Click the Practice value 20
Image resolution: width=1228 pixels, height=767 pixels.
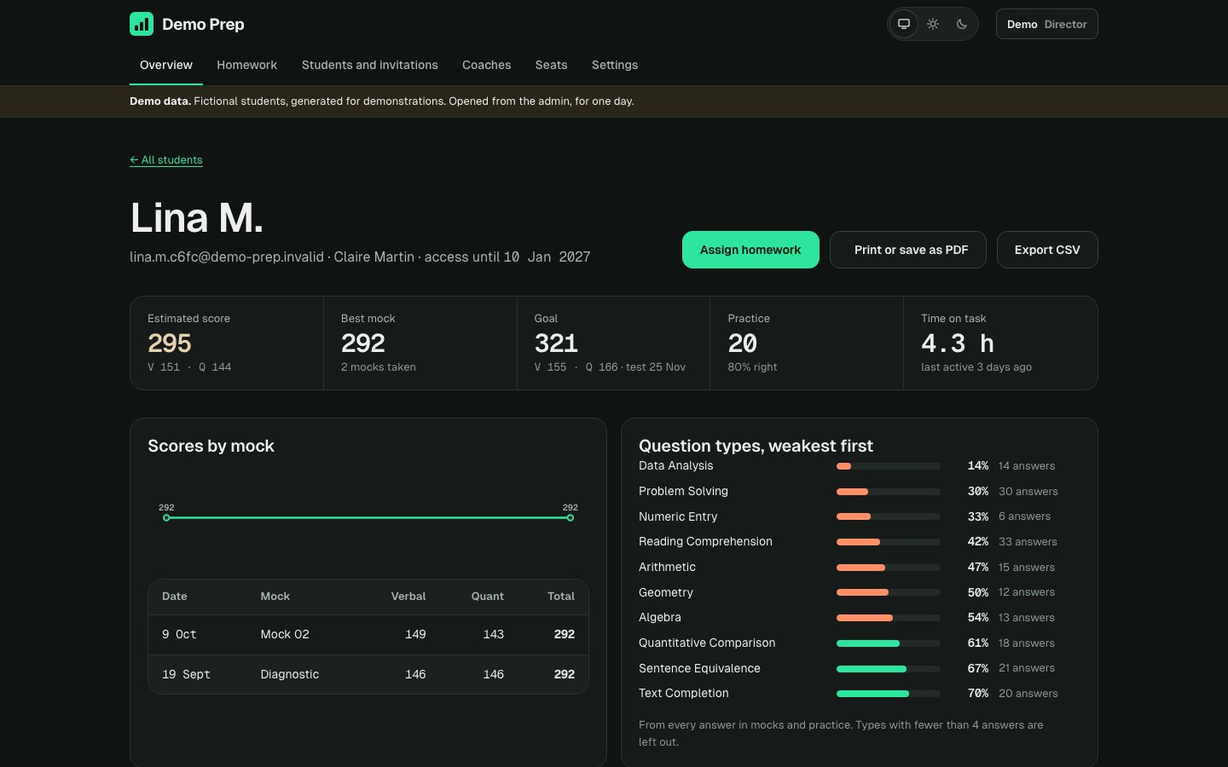click(743, 343)
